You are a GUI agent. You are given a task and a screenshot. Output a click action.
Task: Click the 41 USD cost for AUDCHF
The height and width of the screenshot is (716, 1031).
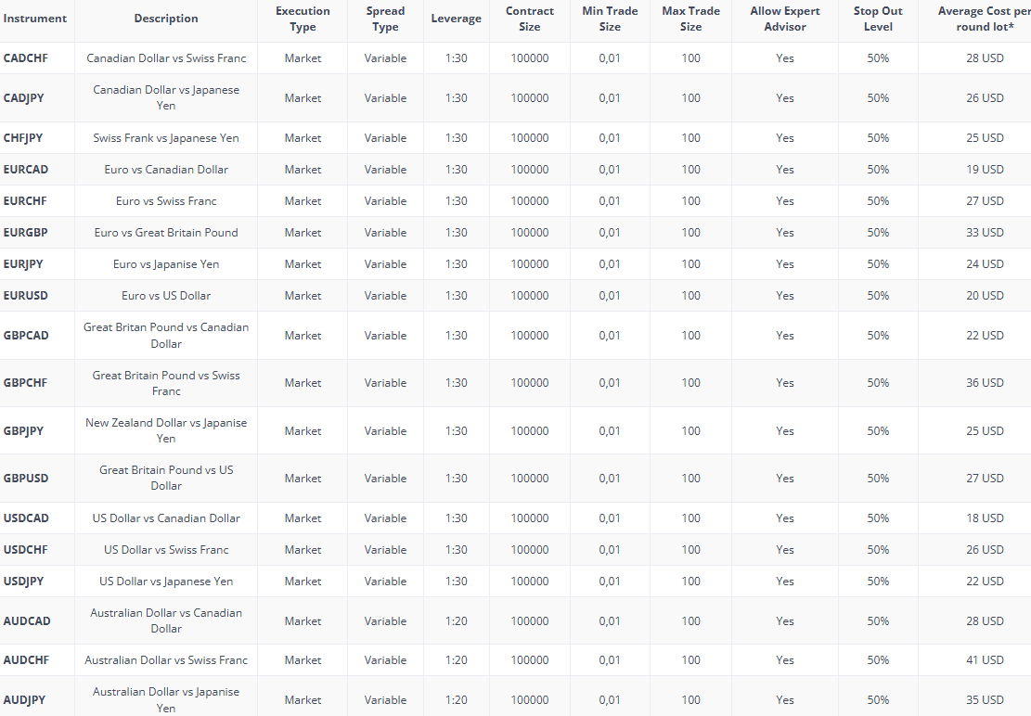click(x=986, y=659)
